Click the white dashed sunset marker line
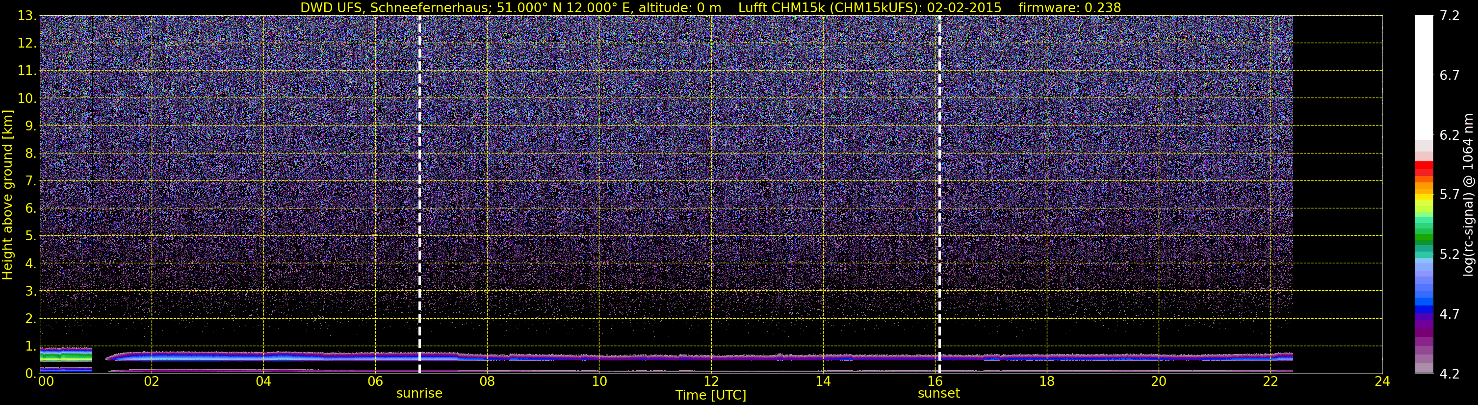 [x=939, y=195]
